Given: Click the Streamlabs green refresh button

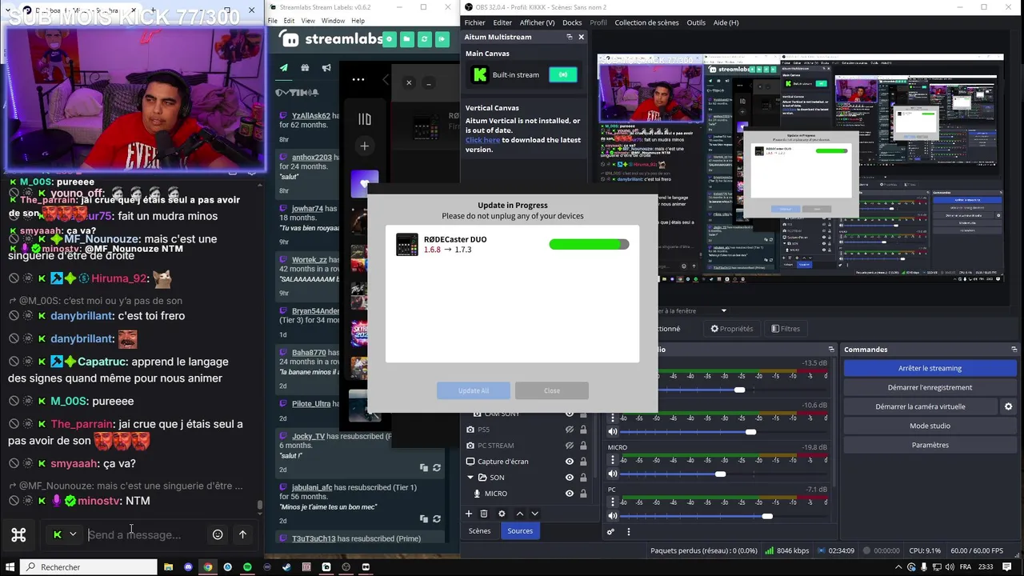Looking at the screenshot, I should [424, 38].
